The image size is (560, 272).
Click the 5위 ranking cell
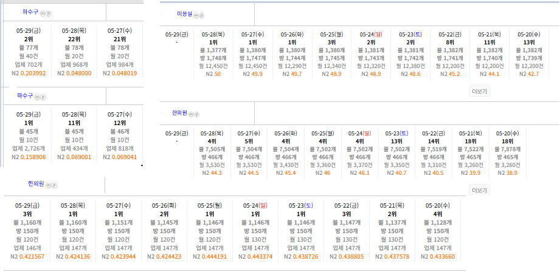click(x=249, y=141)
